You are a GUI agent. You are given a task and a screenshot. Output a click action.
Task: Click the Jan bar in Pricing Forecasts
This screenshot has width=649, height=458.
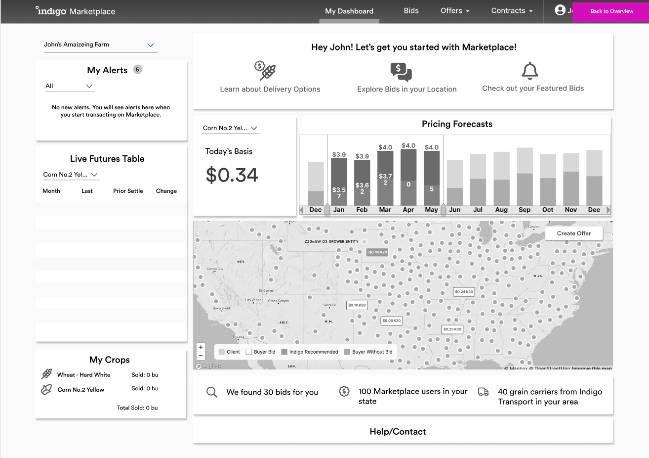click(x=339, y=182)
